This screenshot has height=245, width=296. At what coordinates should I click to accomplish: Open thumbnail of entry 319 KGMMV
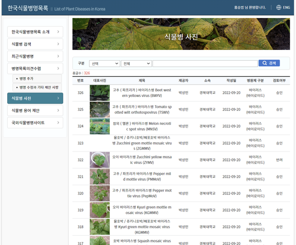click(100, 210)
